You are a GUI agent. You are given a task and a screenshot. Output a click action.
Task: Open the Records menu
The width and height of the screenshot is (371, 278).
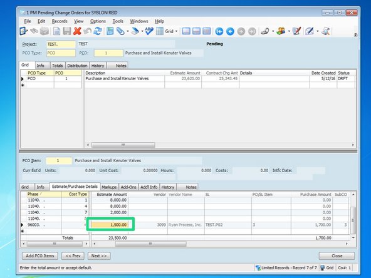[60, 21]
